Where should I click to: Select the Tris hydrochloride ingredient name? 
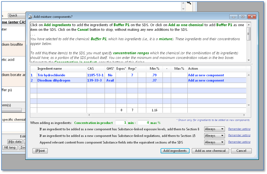tap(51, 75)
